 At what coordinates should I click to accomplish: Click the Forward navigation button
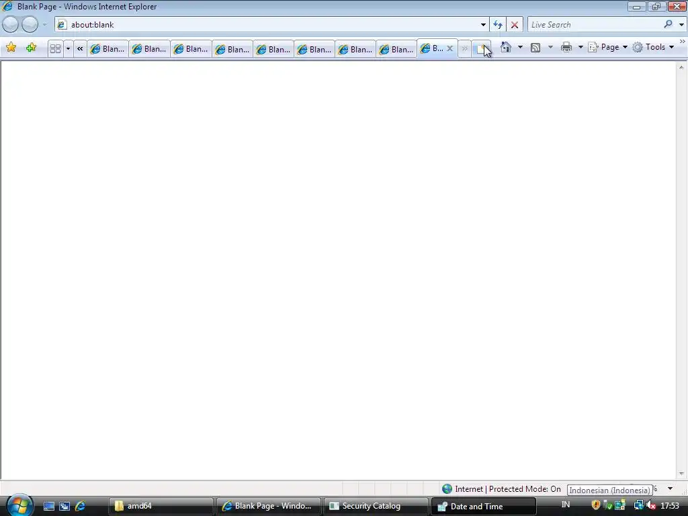pyautogui.click(x=30, y=25)
